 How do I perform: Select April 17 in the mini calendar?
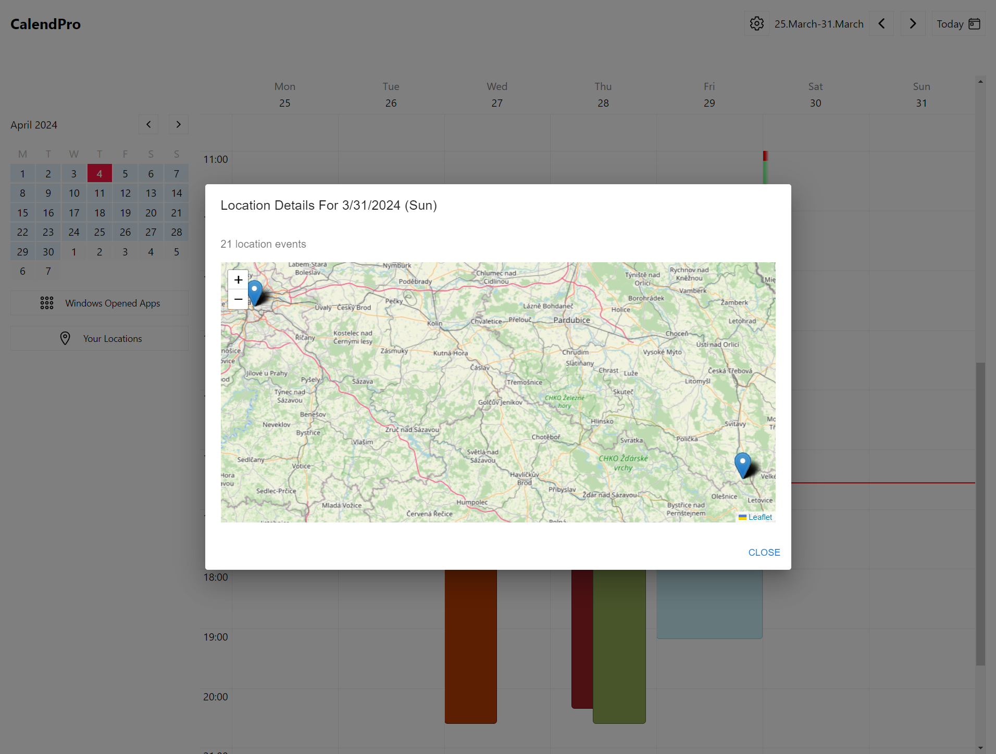tap(74, 213)
